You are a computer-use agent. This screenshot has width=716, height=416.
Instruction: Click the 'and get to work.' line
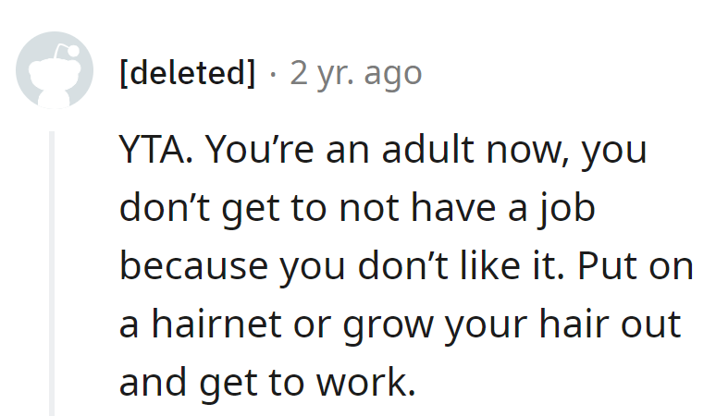click(x=266, y=382)
